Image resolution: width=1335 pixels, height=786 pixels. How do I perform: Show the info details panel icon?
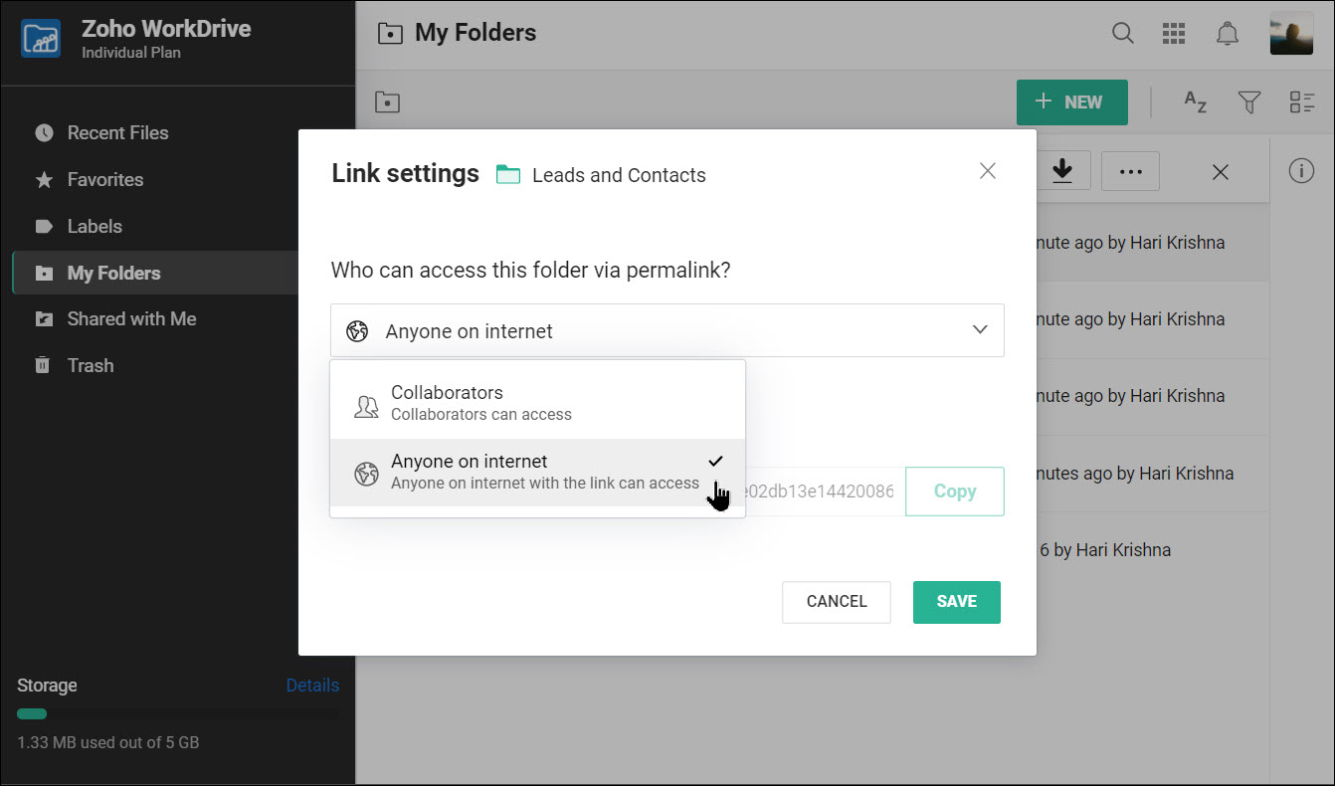tap(1301, 171)
